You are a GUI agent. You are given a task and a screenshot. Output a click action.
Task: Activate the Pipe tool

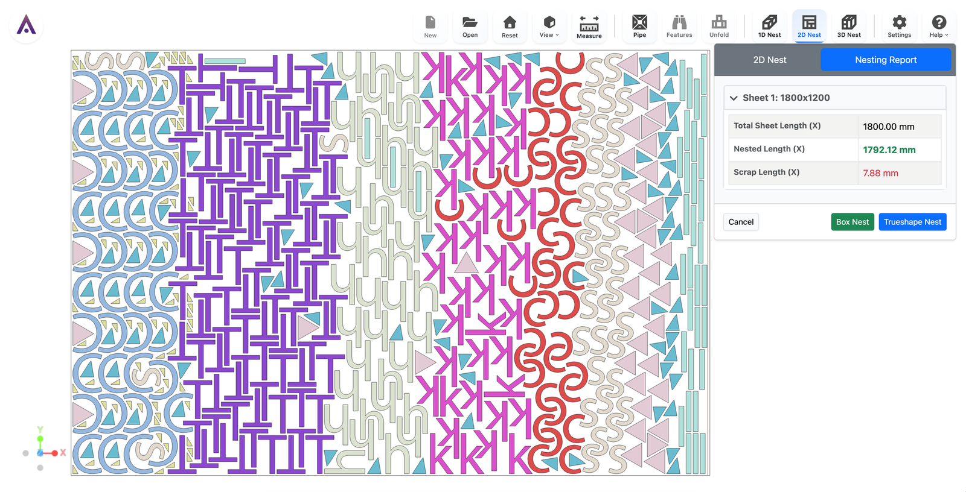(639, 27)
